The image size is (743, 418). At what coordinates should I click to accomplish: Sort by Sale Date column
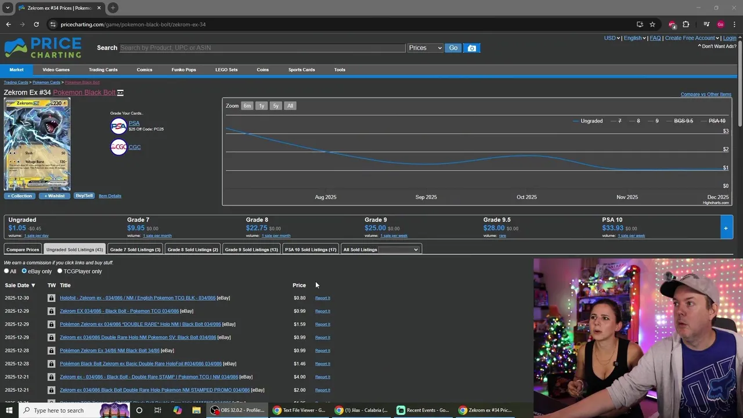pyautogui.click(x=20, y=285)
